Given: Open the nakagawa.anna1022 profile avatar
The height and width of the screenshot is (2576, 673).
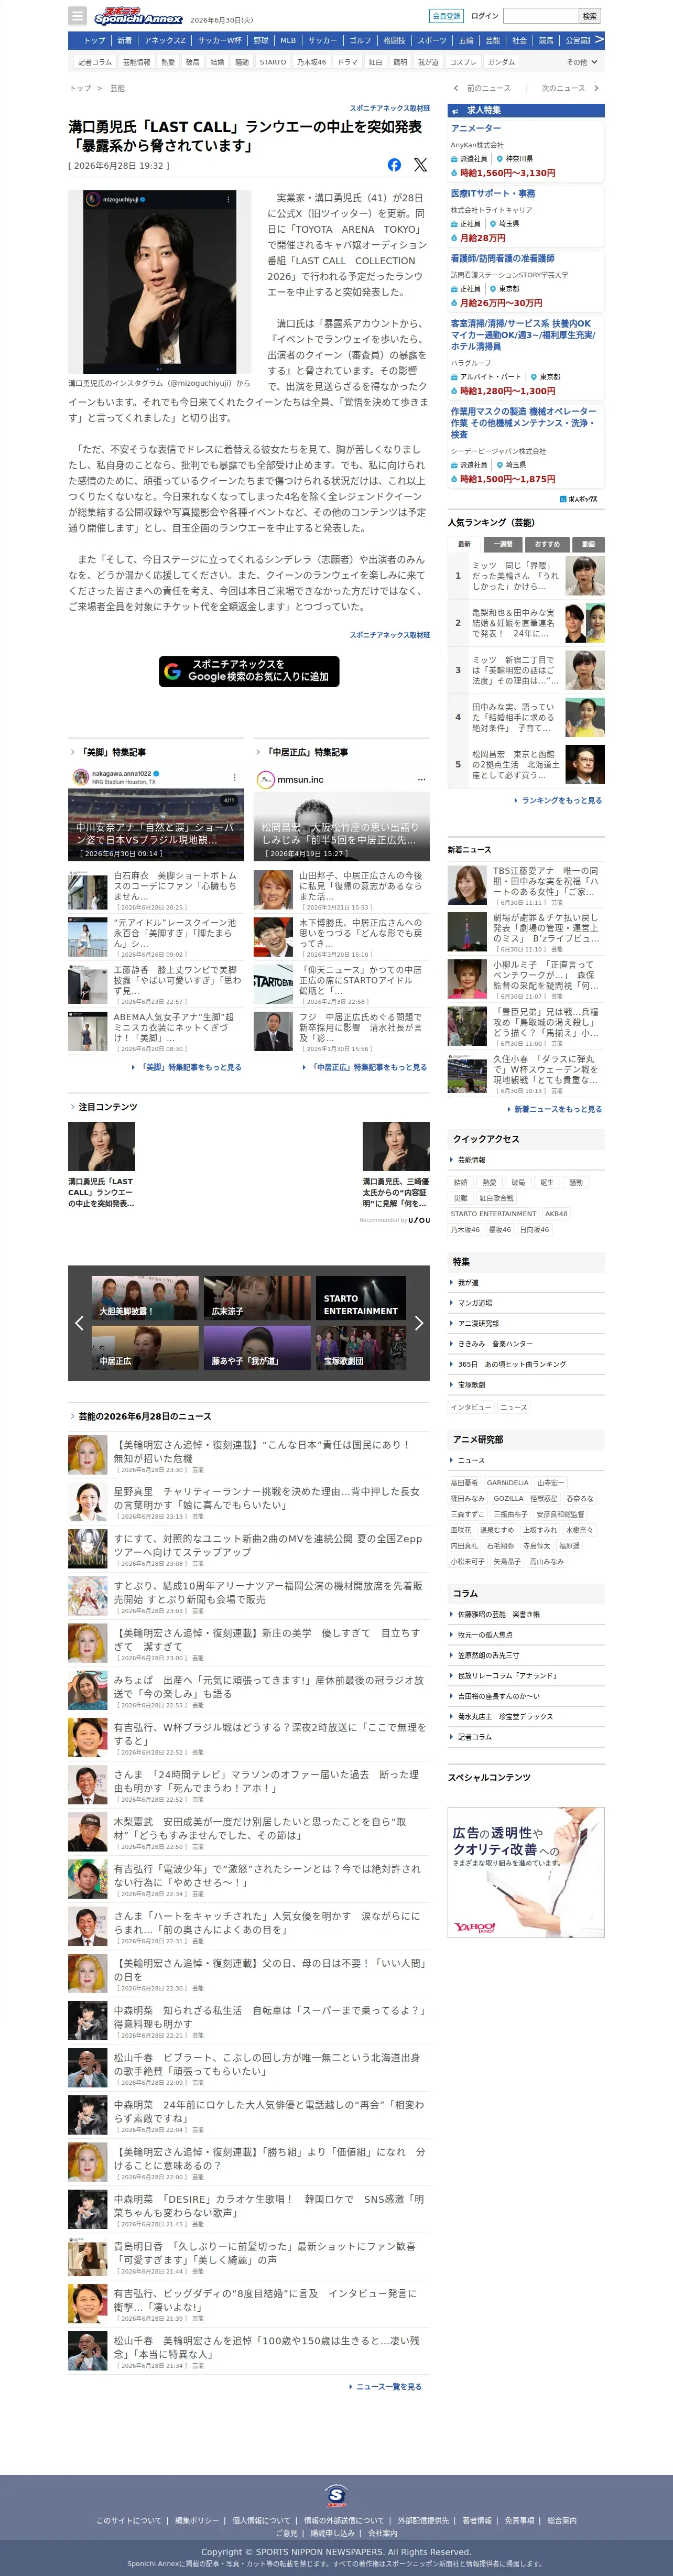Looking at the screenshot, I should point(80,777).
